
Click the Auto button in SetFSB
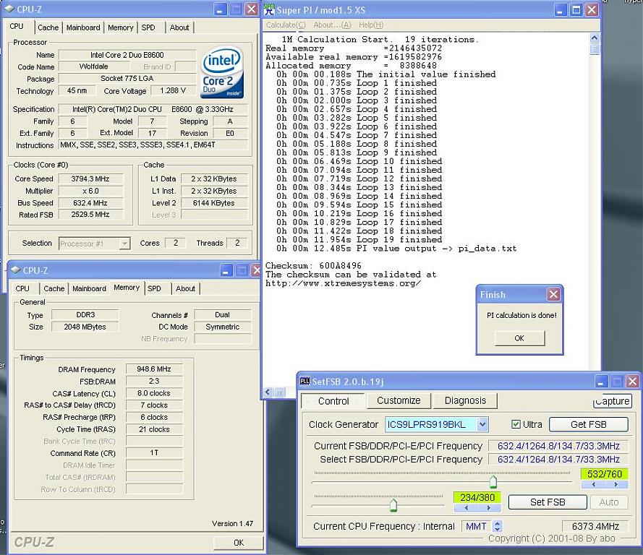point(609,502)
